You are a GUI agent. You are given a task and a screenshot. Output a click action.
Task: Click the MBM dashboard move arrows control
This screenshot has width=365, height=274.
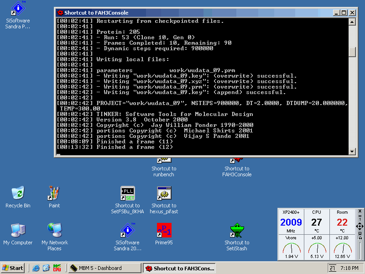360,226
